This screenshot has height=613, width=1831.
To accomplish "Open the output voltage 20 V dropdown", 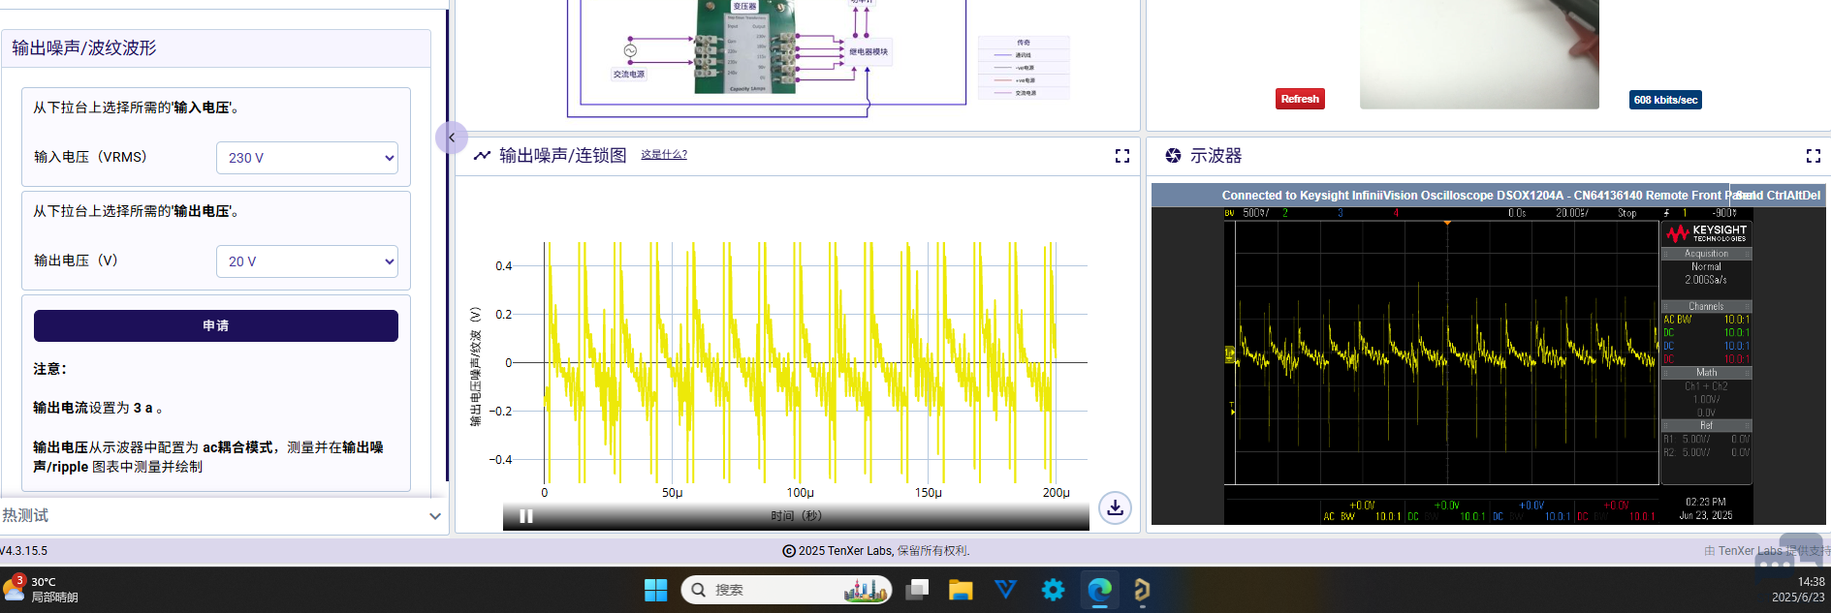I will (x=307, y=261).
